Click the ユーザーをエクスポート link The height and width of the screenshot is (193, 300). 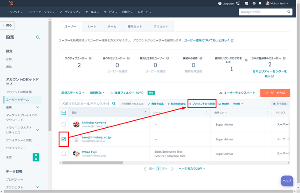pos(237,93)
